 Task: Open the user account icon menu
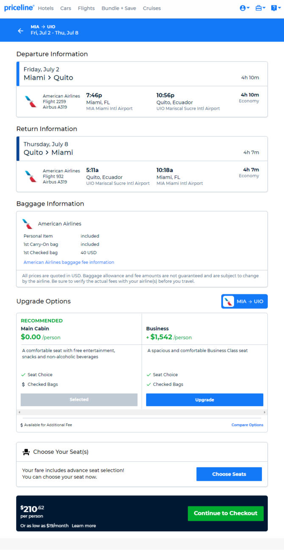click(245, 8)
